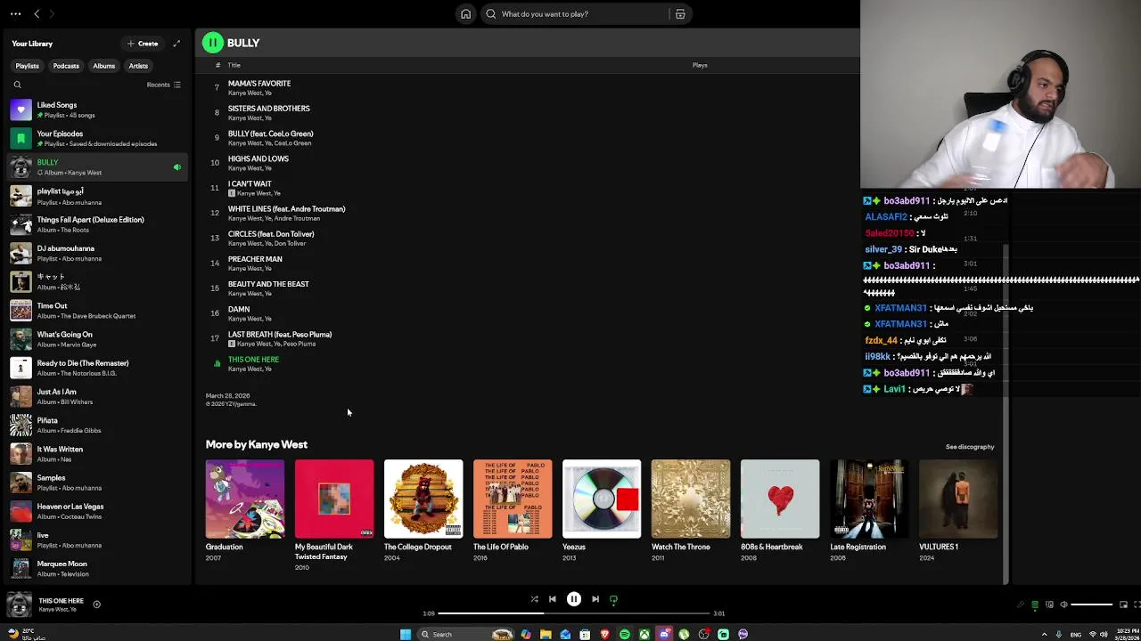The height and width of the screenshot is (641, 1141).
Task: Open What's Going On album
Action: pos(96,339)
